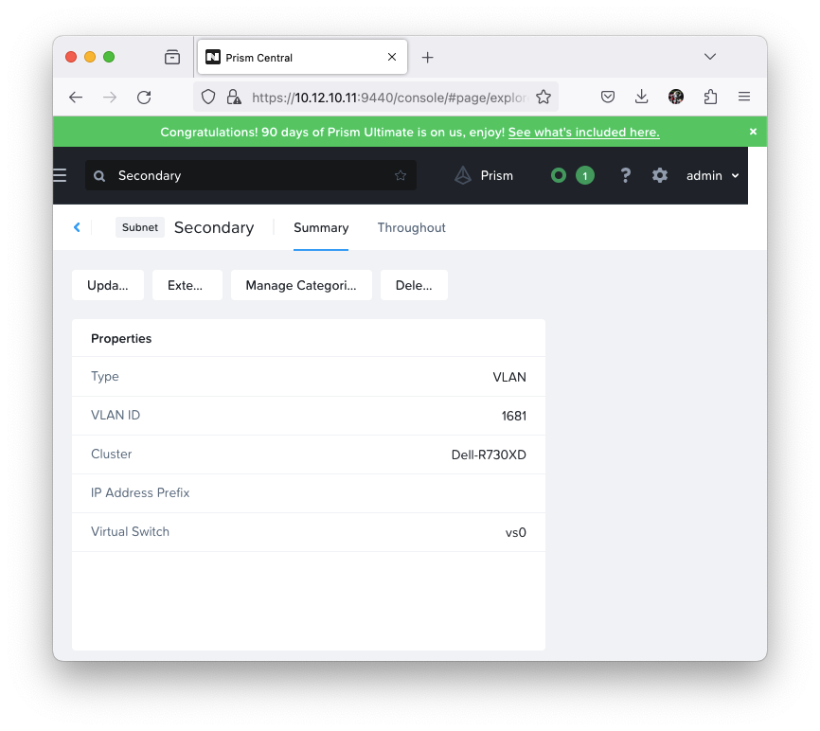Expand the list all tabs chevron
Image resolution: width=820 pixels, height=731 pixels.
point(709,57)
